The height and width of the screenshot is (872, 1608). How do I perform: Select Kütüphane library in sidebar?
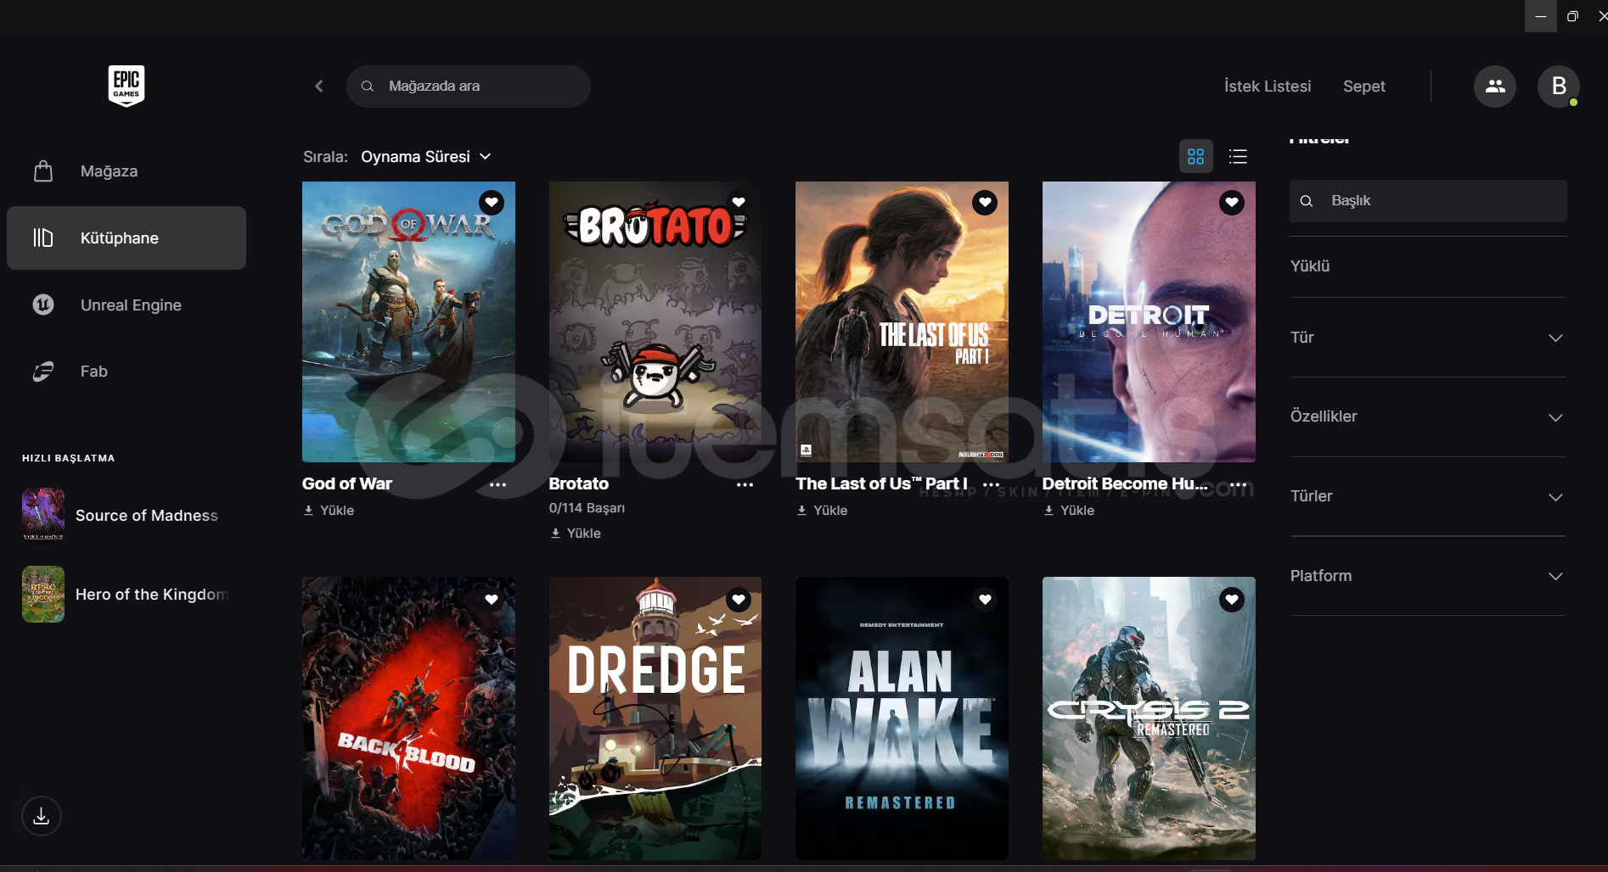click(x=127, y=238)
